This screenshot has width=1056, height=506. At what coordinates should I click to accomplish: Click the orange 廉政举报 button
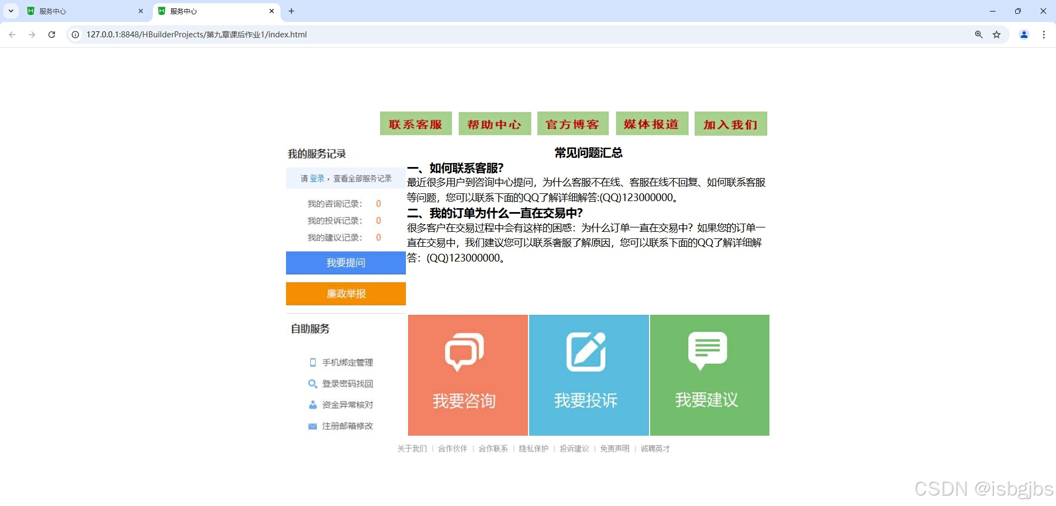345,293
